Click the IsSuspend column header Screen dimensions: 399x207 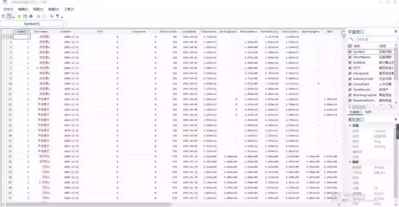click(139, 31)
